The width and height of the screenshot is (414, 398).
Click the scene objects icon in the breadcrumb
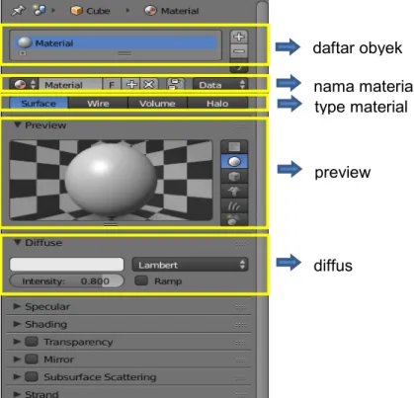(40, 10)
